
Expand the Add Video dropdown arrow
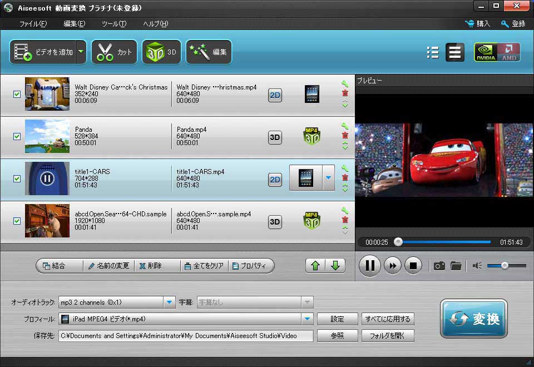point(81,52)
